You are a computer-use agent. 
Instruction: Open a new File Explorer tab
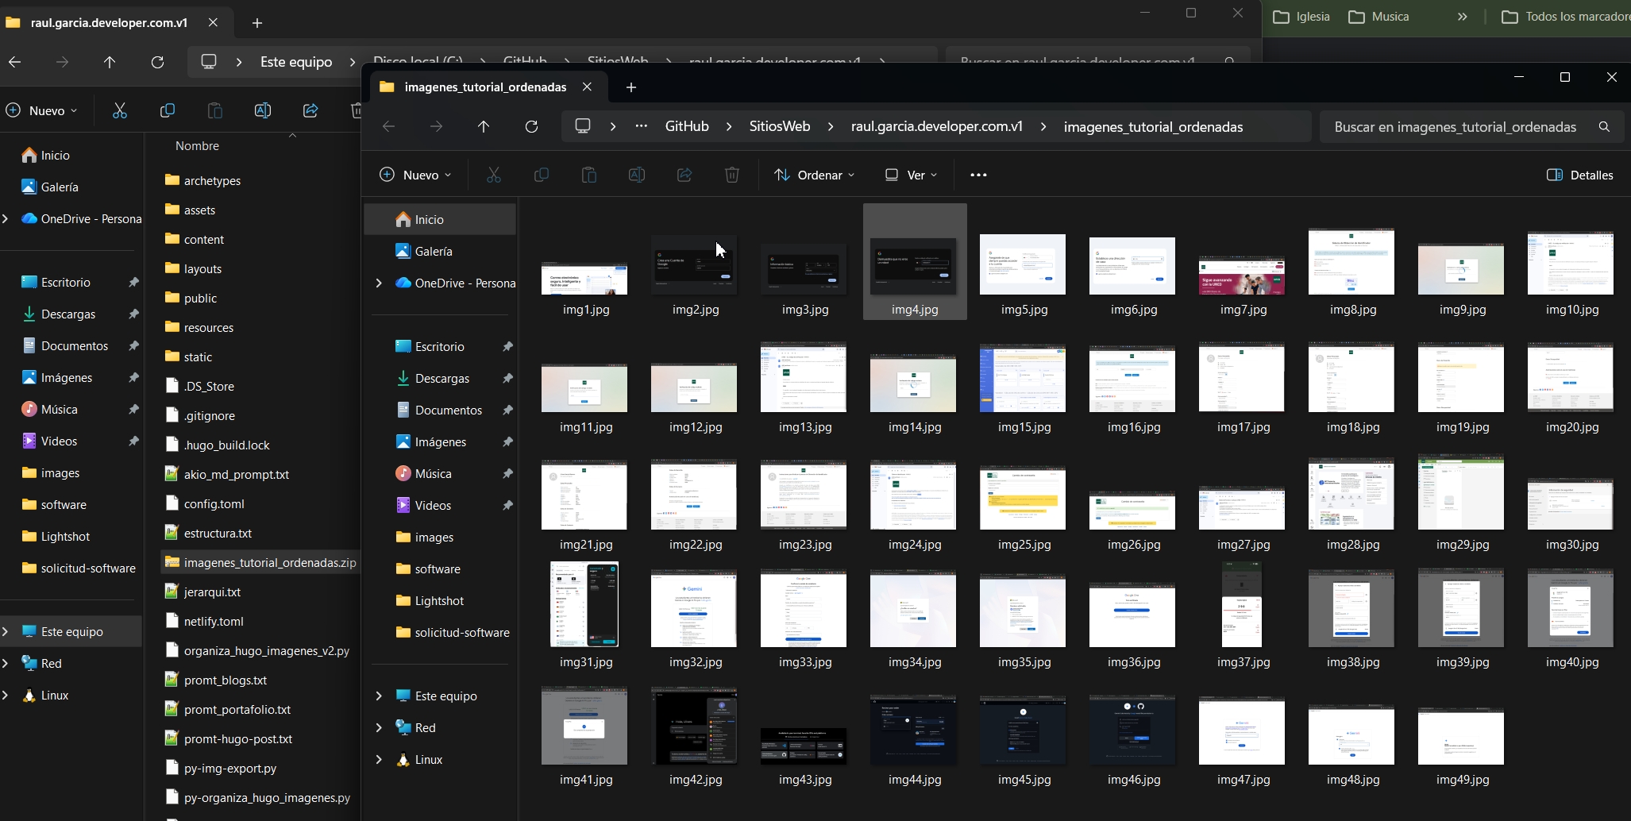click(x=630, y=87)
